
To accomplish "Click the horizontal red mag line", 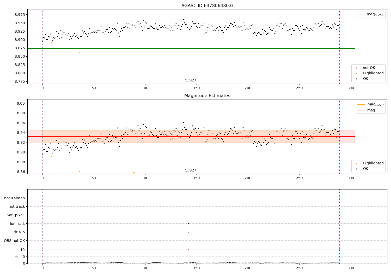I will (x=191, y=136).
